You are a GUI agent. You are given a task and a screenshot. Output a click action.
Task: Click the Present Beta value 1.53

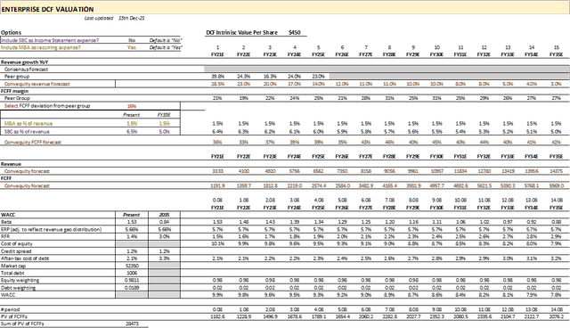point(132,222)
